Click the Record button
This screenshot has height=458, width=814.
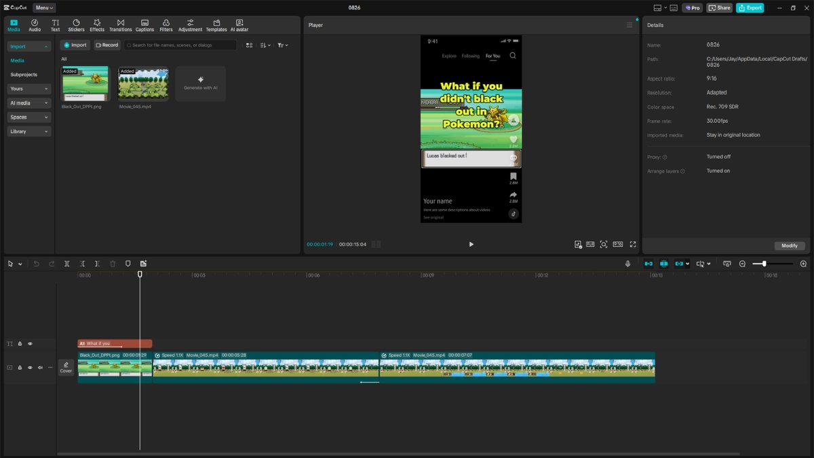pos(106,45)
